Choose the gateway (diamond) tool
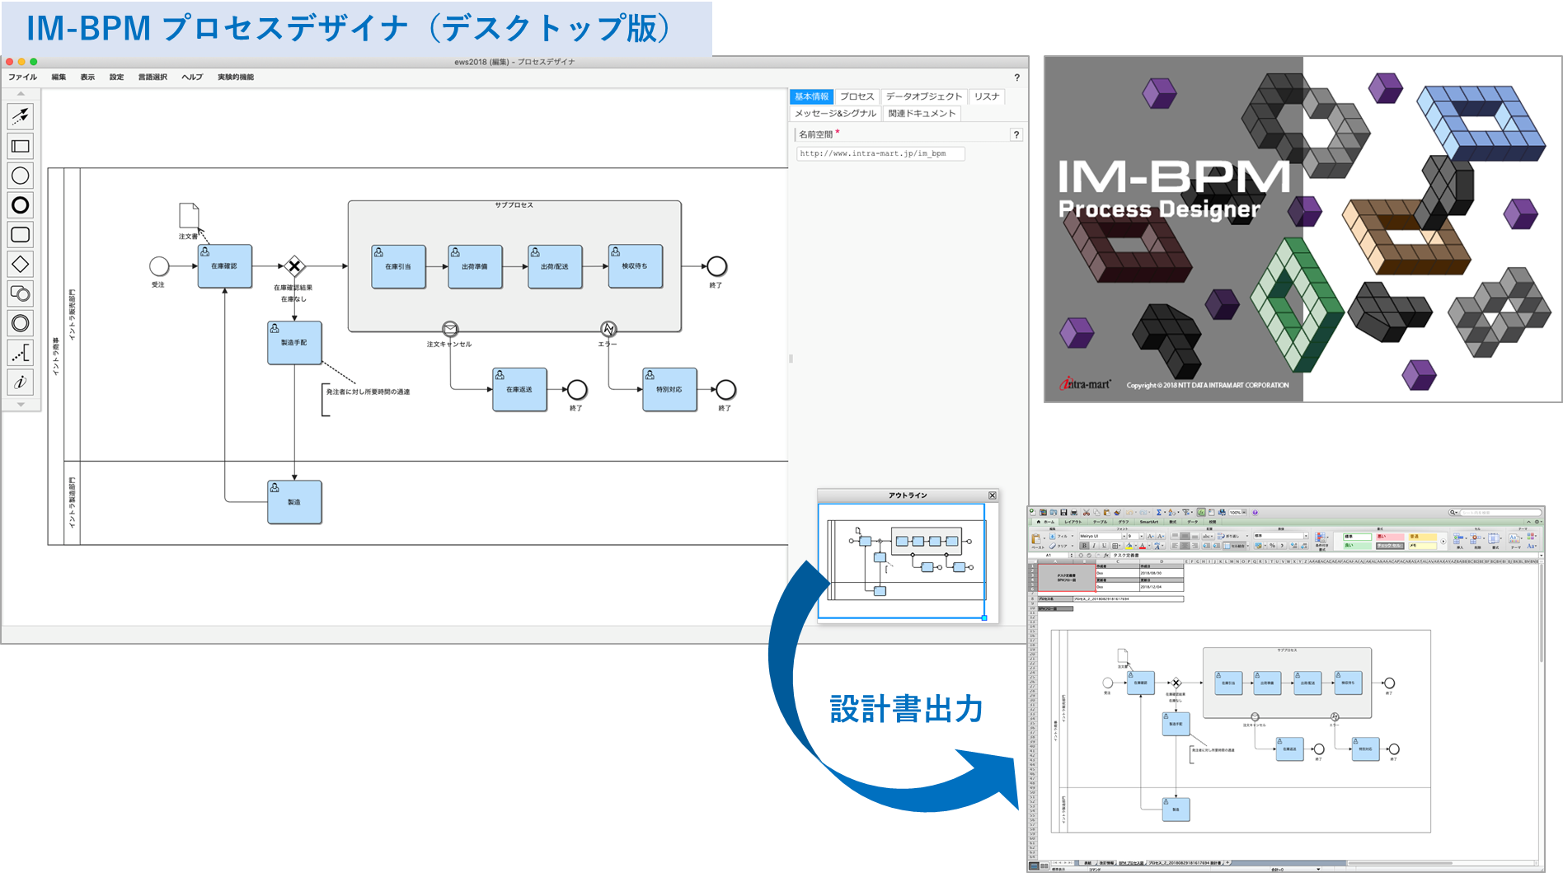Image resolution: width=1563 pixels, height=873 pixels. point(21,264)
